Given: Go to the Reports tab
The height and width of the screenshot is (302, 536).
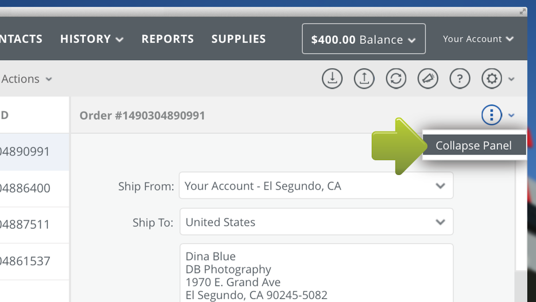Looking at the screenshot, I should coord(167,39).
